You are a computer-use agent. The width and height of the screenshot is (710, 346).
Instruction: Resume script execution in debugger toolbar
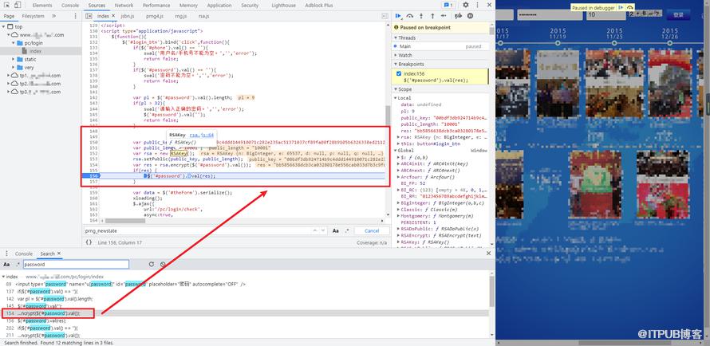point(398,16)
